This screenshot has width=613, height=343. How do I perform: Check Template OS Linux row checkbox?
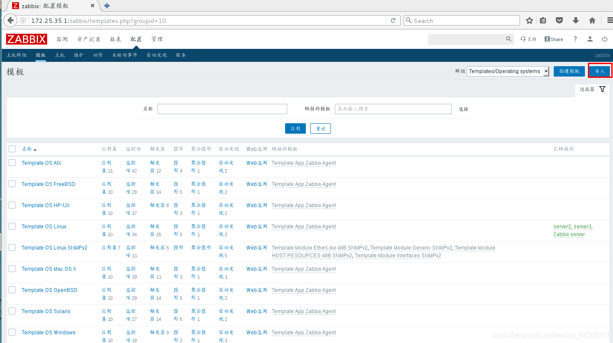tap(12, 226)
